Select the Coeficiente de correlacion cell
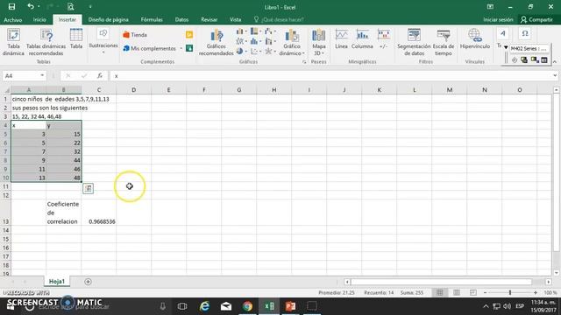This screenshot has width=561, height=315. pyautogui.click(x=64, y=213)
